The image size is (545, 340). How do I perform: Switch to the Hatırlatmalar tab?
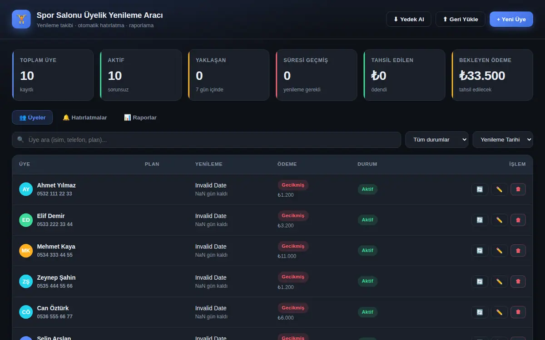pos(84,117)
